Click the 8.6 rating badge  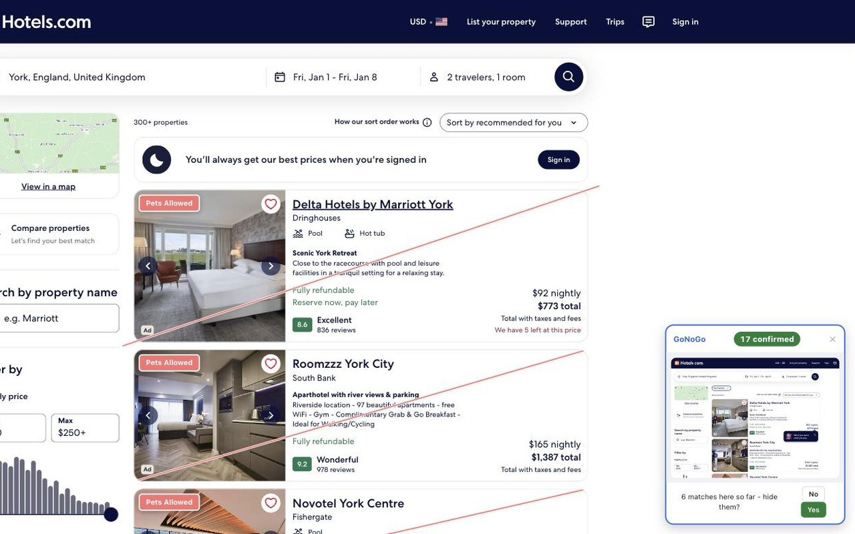pyautogui.click(x=302, y=325)
